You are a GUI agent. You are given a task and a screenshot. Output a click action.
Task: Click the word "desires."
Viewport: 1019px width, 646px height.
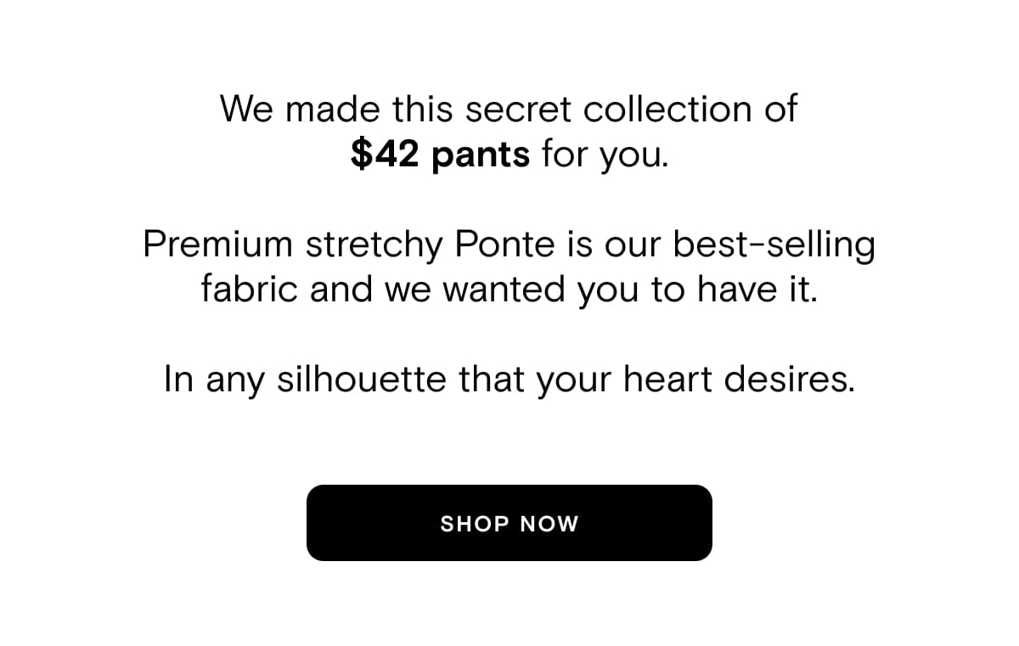pos(789,379)
